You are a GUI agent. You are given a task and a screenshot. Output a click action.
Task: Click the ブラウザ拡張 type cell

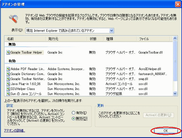click(114, 94)
